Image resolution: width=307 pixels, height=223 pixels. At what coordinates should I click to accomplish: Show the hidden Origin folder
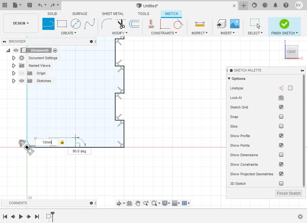[x=22, y=73]
